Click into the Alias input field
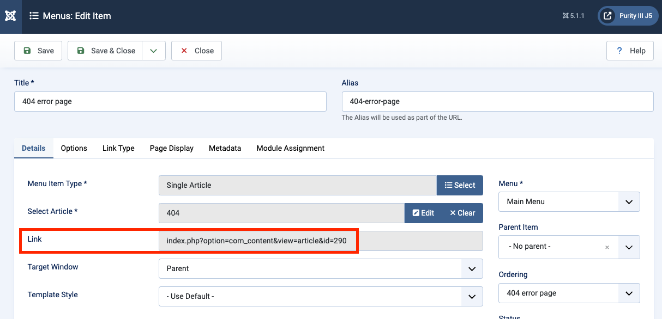Image resolution: width=662 pixels, height=319 pixels. [497, 101]
